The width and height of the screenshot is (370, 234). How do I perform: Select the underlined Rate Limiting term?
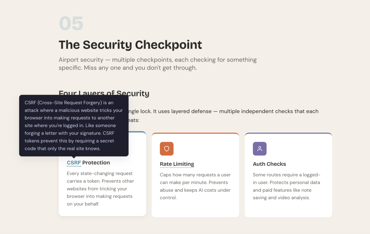coord(177,164)
